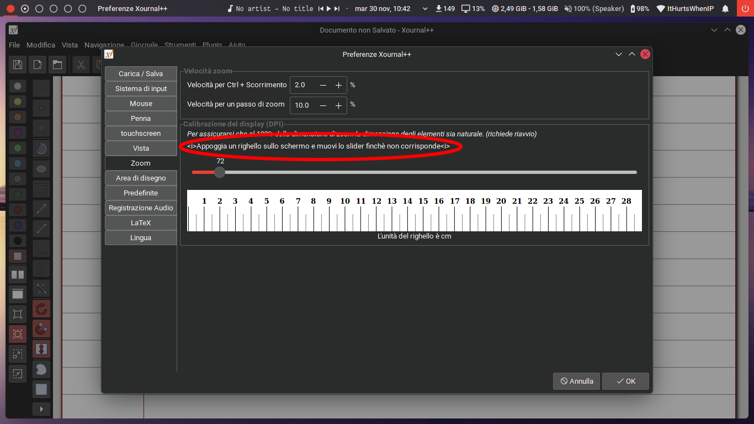Increase zoom step speed with plus
Image resolution: width=754 pixels, height=424 pixels.
(x=339, y=105)
